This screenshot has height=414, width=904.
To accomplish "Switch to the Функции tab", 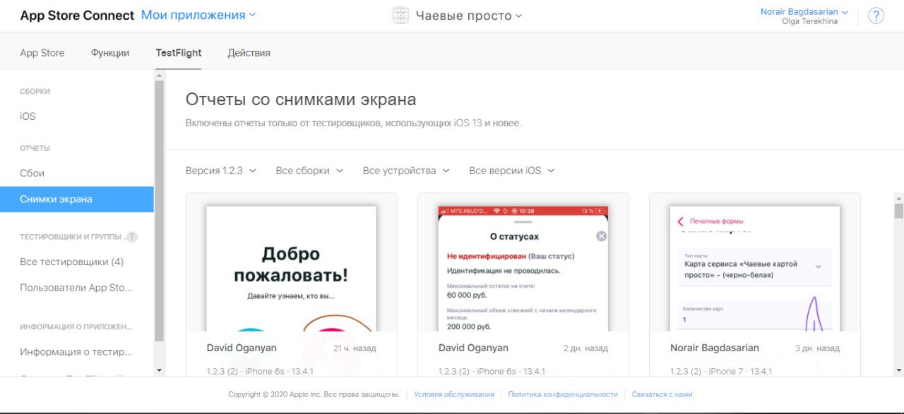I will [x=110, y=53].
